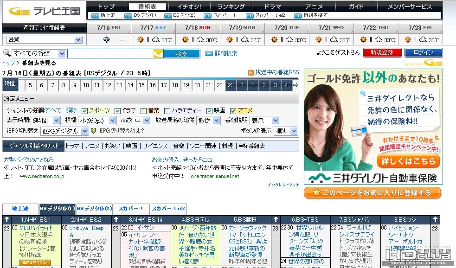Image resolution: width=456 pixels, height=268 pixels.
Task: Click the arrow icon beside 番組を探す
Action: pyautogui.click(x=298, y=16)
